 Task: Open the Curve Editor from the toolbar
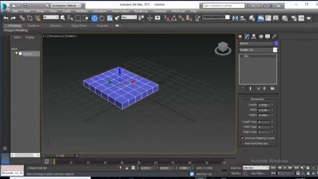point(268,18)
